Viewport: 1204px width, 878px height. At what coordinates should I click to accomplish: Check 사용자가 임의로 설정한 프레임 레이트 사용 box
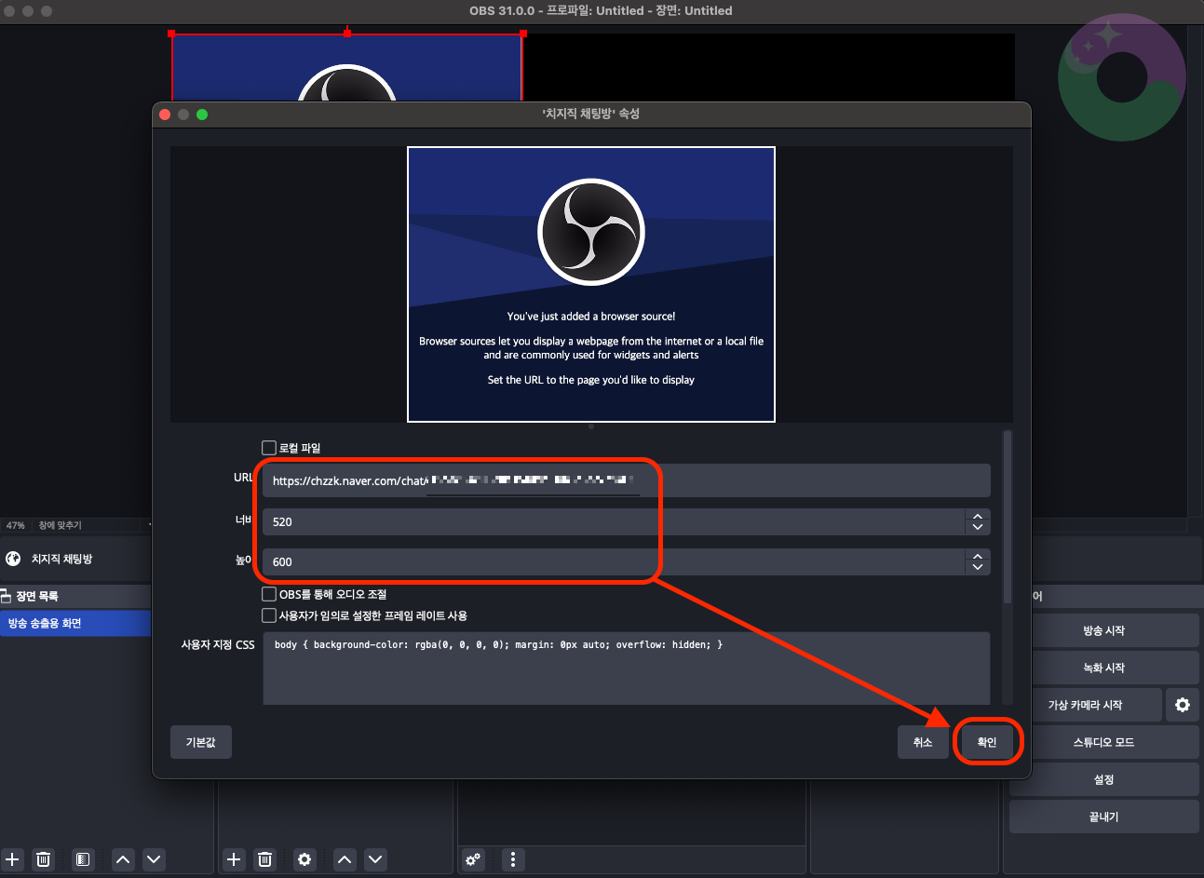coord(269,615)
